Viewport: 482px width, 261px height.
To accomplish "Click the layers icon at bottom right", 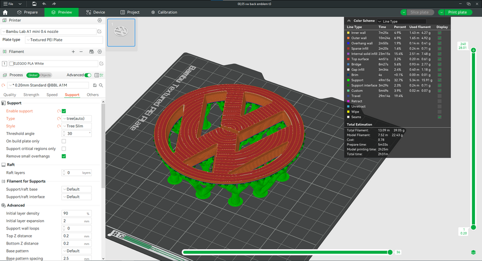I will coord(474,253).
